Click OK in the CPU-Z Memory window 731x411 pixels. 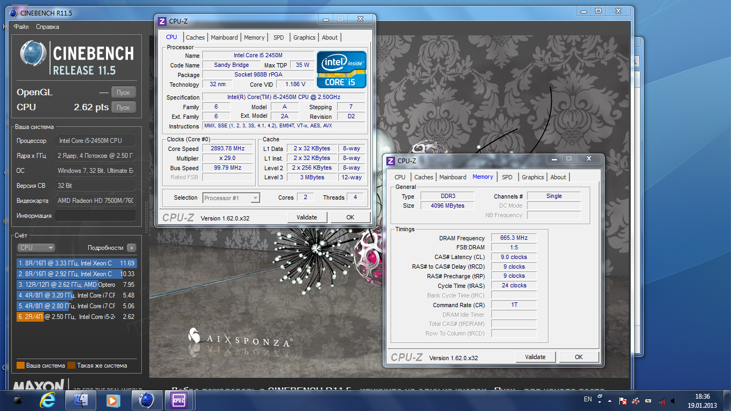pyautogui.click(x=578, y=357)
